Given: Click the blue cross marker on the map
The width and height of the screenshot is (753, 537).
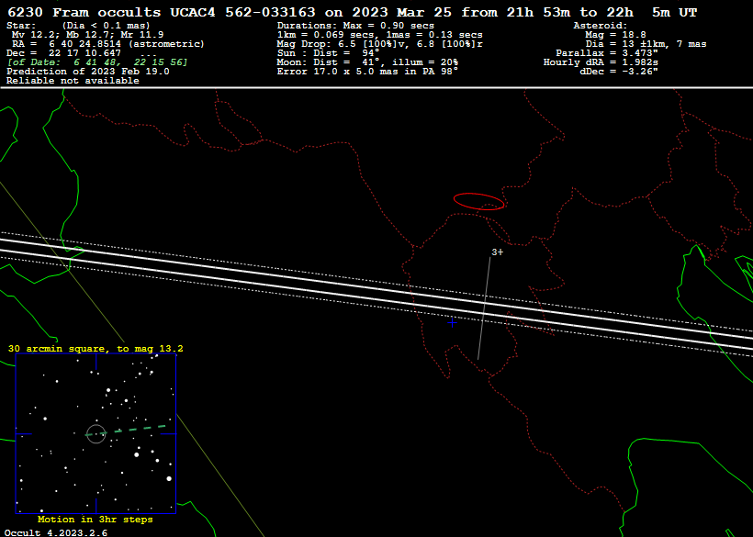Looking at the screenshot, I should 452,323.
